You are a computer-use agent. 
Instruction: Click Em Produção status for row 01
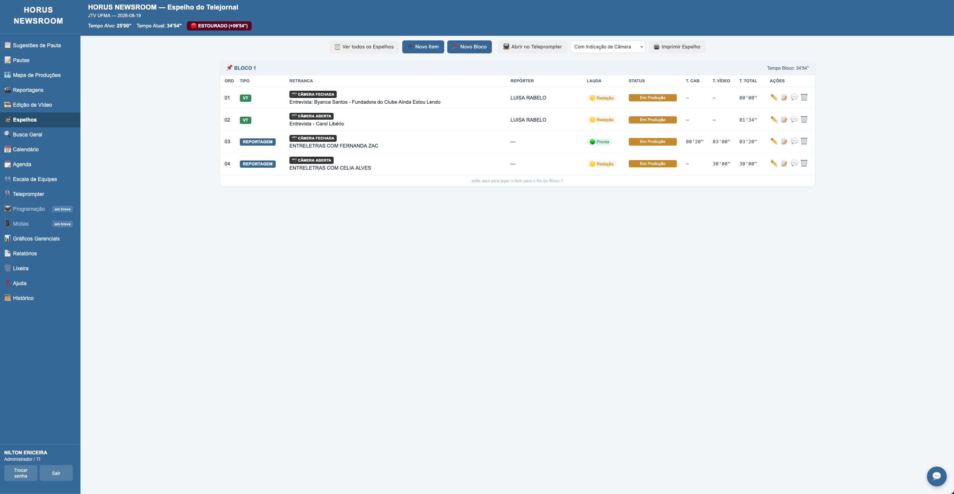click(652, 98)
